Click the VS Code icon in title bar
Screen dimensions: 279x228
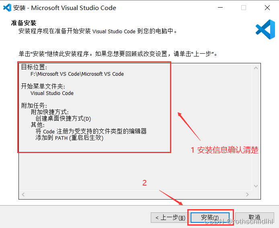click(7, 8)
